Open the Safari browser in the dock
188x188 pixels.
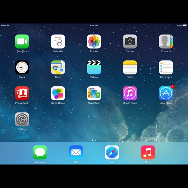point(112,152)
